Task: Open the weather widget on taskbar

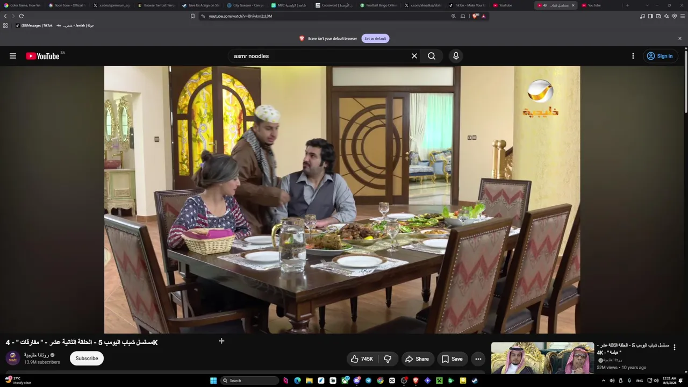Action: [17, 381]
